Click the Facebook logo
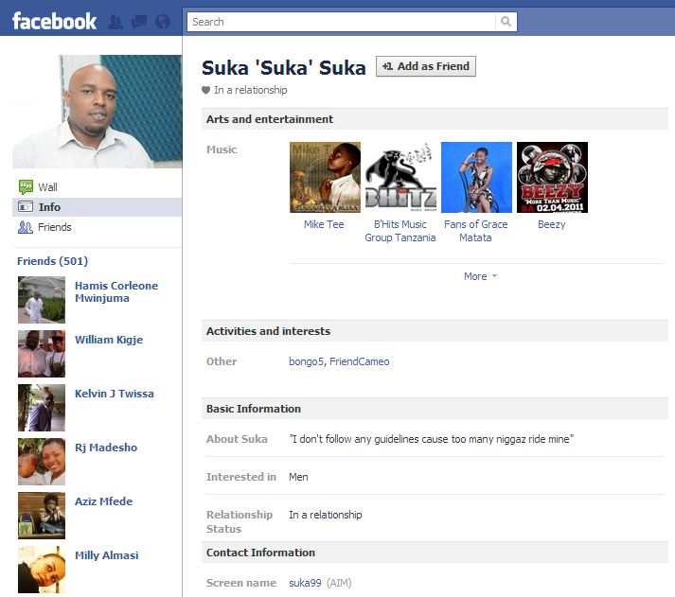Image resolution: width=675 pixels, height=597 pixels. 54,21
